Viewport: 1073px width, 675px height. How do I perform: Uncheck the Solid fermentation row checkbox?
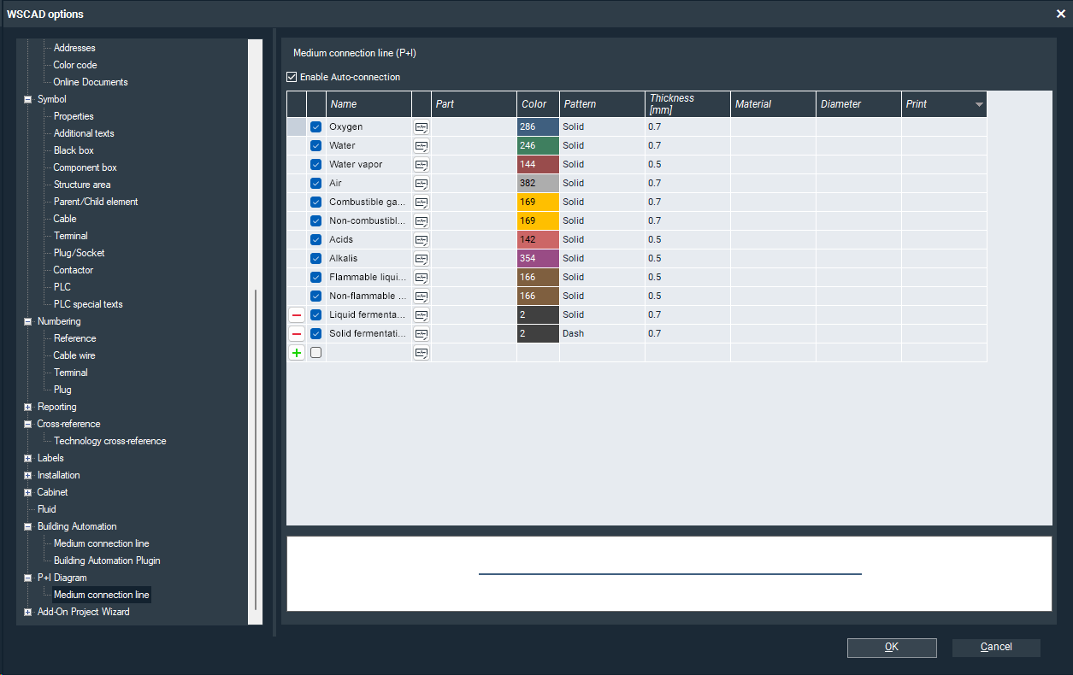point(316,334)
